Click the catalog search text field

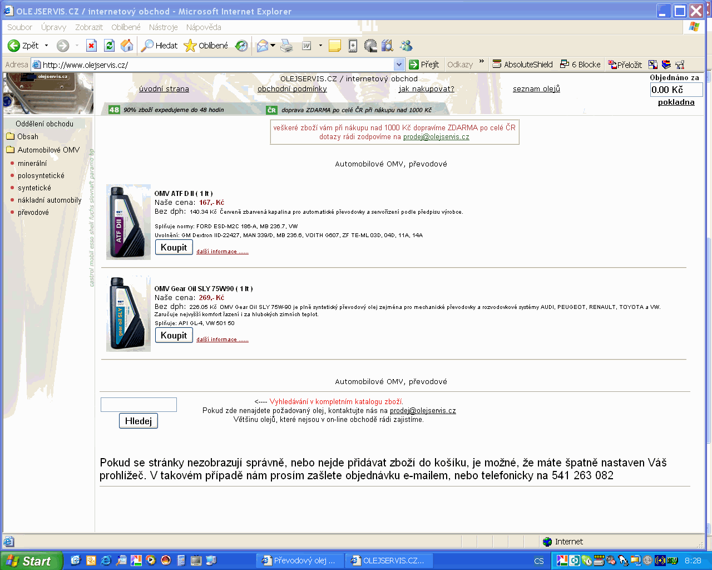point(139,405)
